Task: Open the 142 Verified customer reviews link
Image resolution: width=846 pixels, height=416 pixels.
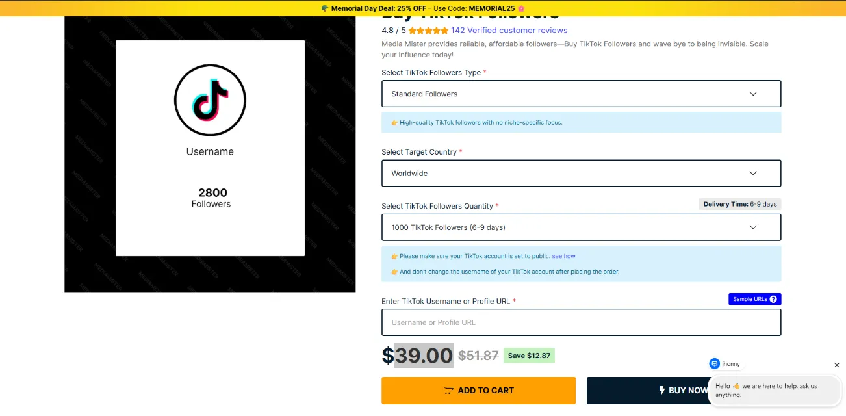Action: [x=509, y=31]
